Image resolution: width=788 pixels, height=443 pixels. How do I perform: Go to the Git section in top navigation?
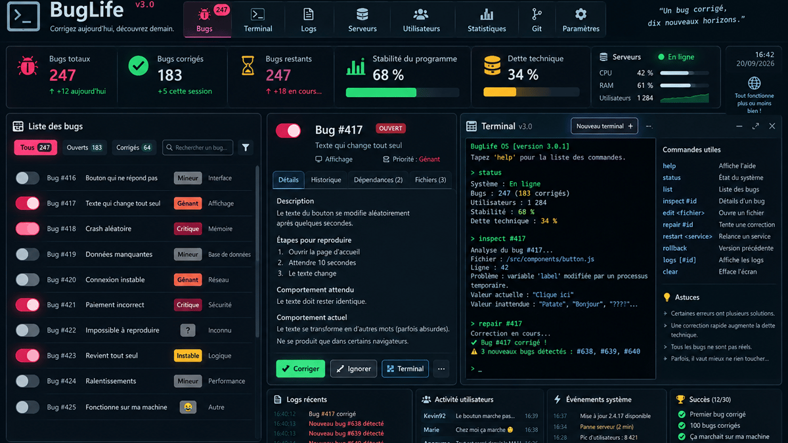click(x=537, y=20)
